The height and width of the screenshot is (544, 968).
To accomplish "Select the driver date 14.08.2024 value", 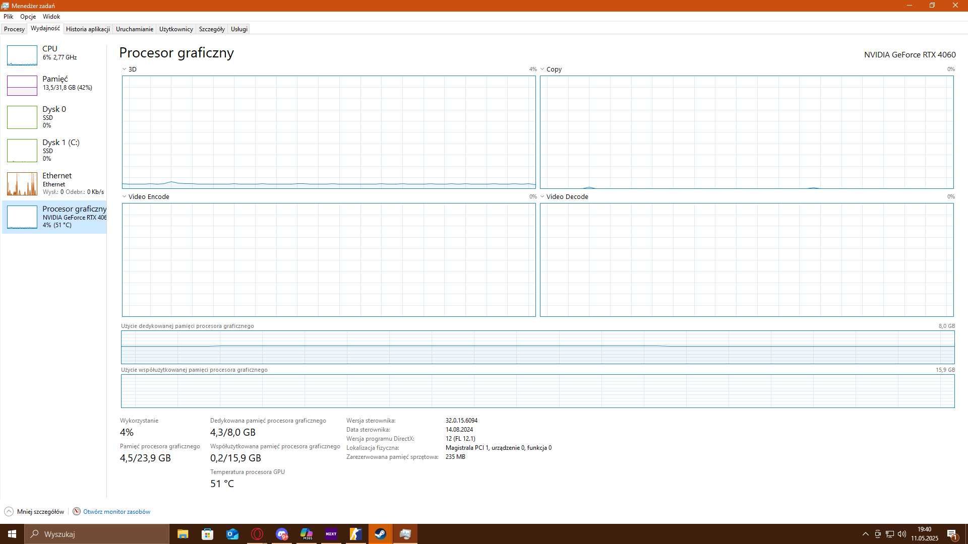I will 459,430.
